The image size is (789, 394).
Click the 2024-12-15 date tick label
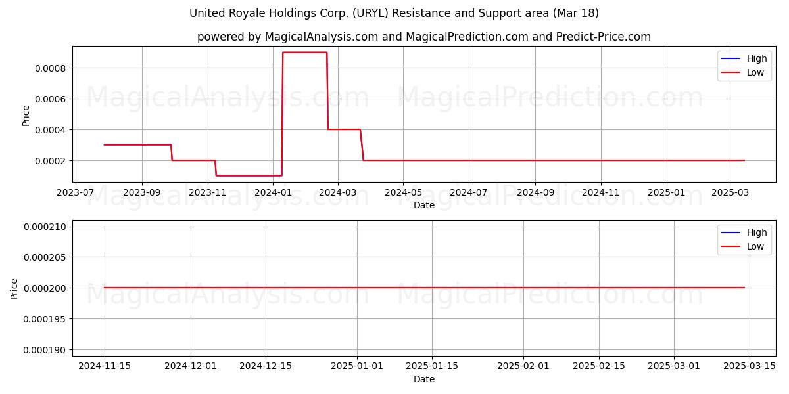click(266, 366)
